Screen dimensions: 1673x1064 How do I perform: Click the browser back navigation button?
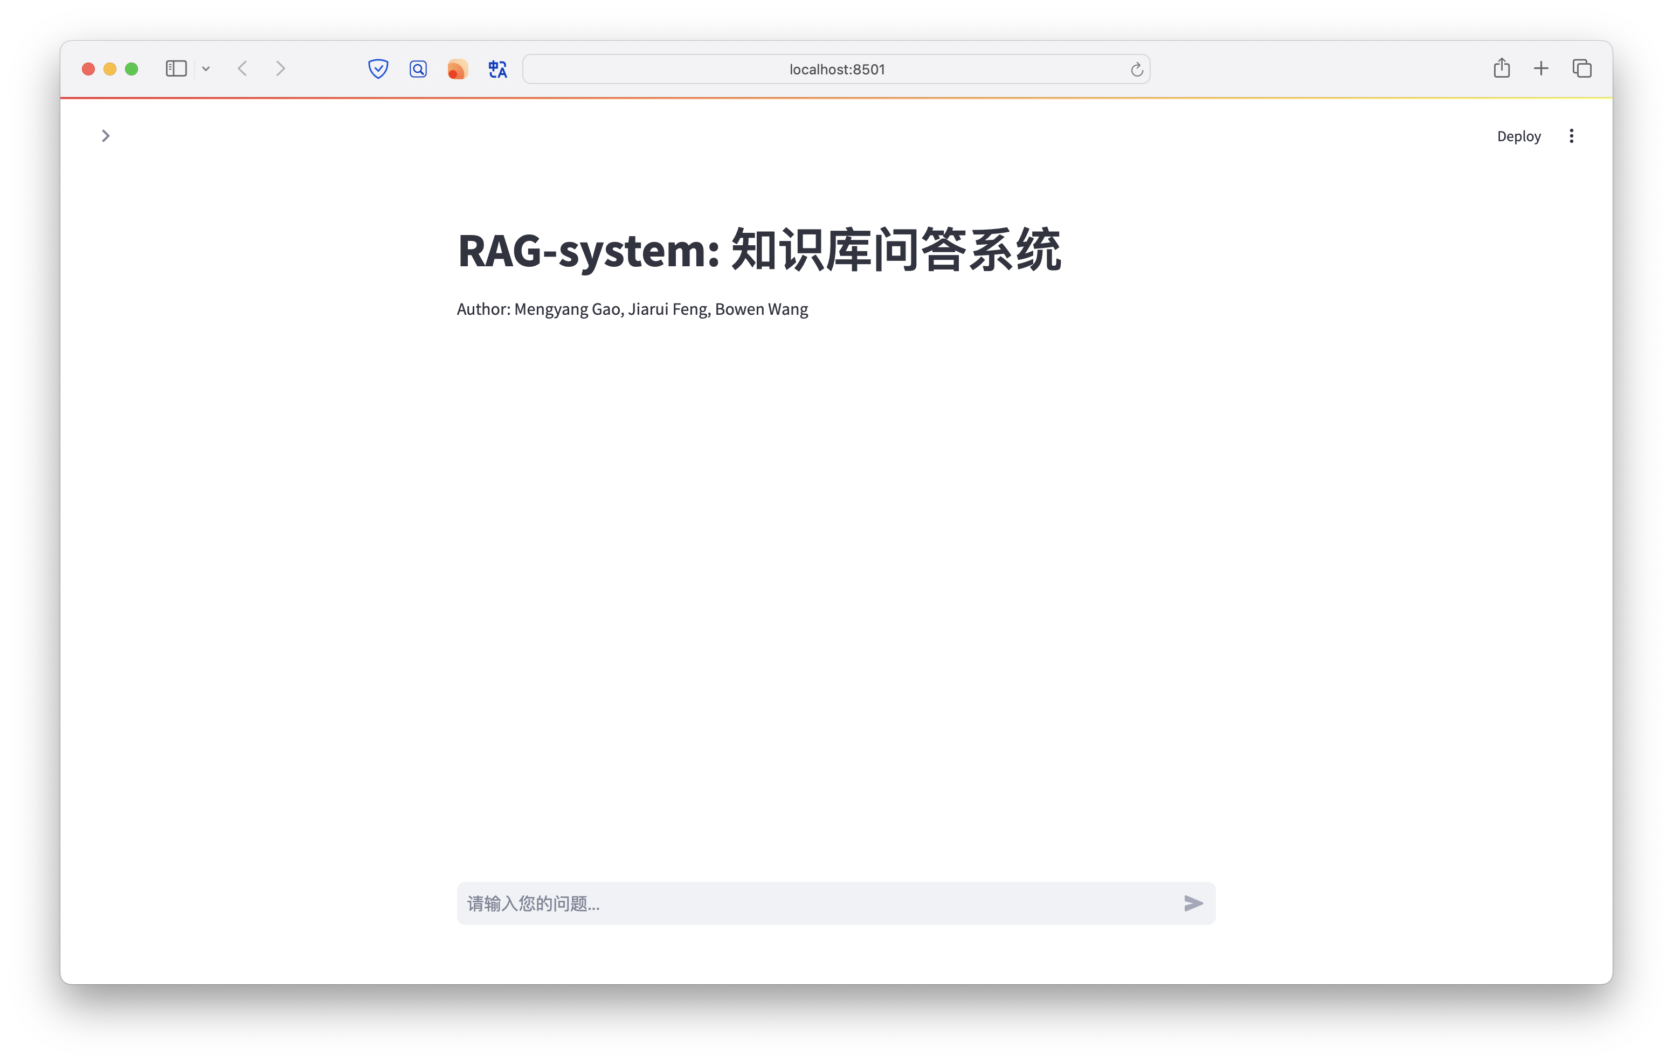point(243,68)
